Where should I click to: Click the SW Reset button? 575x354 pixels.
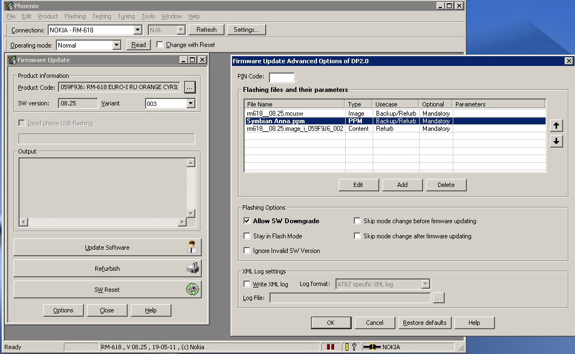click(x=108, y=290)
